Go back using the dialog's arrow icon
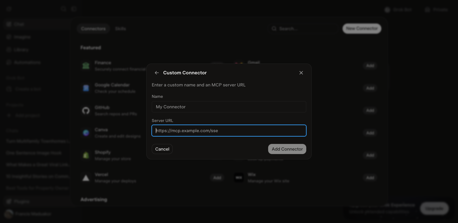This screenshot has width=458, height=223. click(157, 73)
